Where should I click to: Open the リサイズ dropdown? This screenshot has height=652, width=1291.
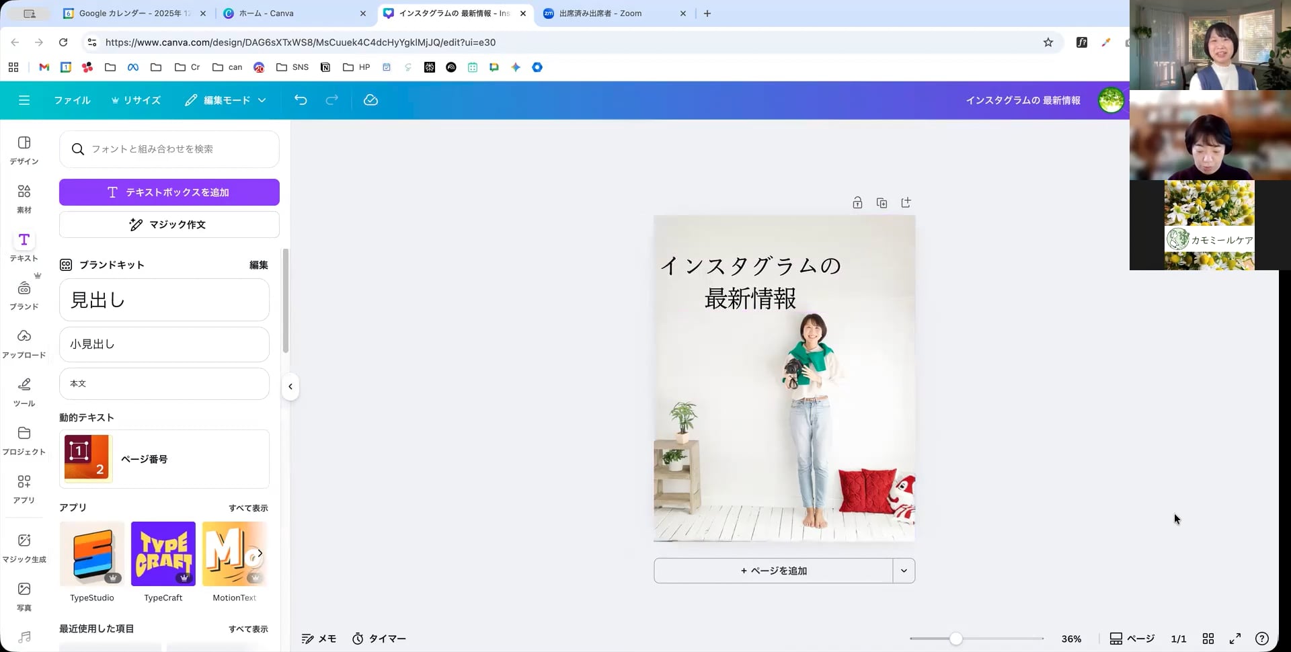point(136,100)
